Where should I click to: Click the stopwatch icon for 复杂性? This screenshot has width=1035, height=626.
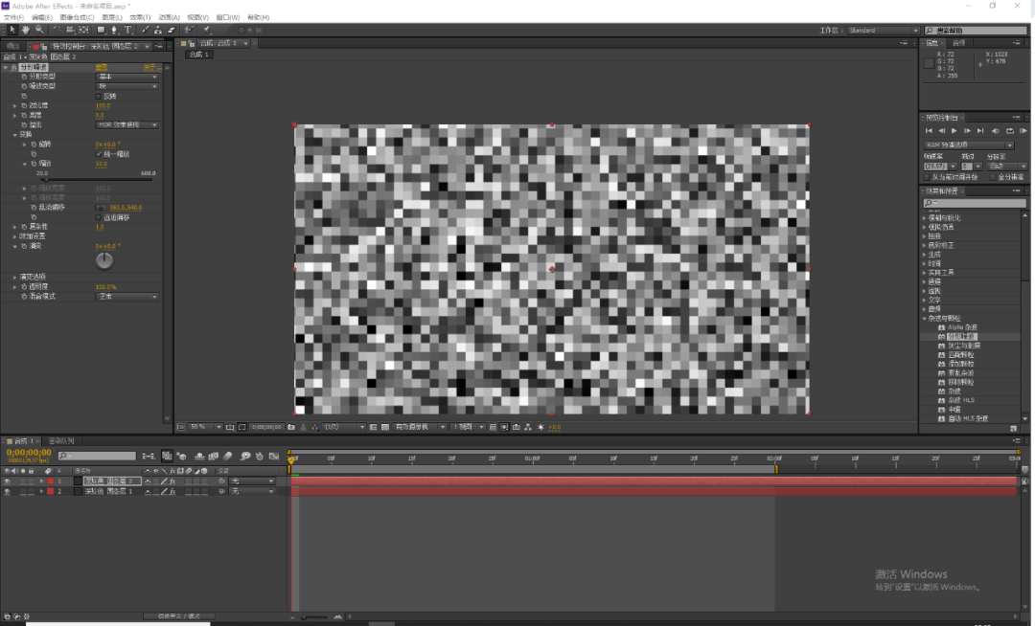24,227
